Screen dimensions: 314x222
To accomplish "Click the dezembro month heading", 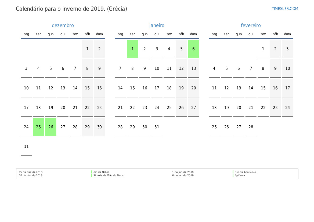I will click(x=63, y=26).
